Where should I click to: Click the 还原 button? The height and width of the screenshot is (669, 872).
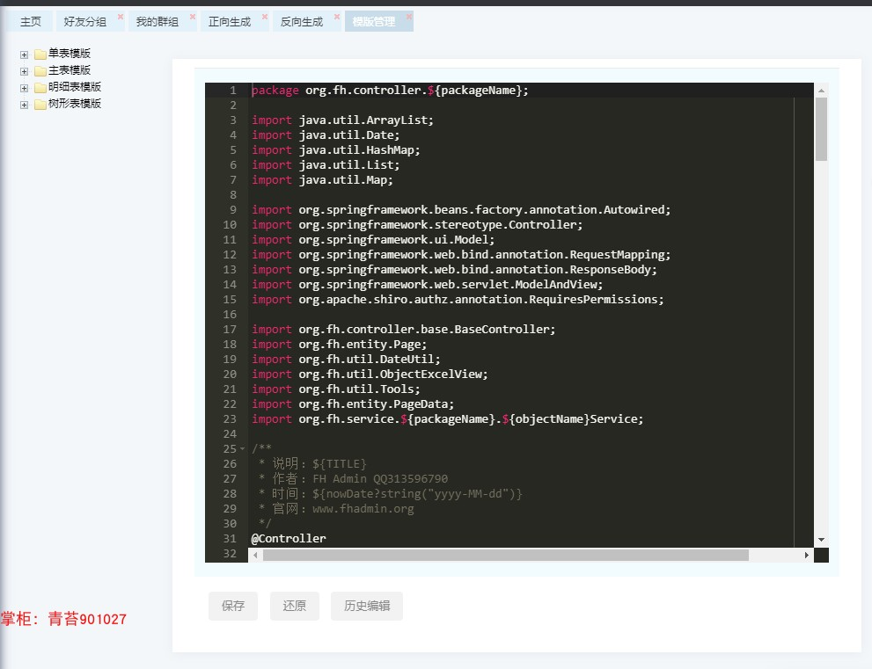click(x=295, y=606)
